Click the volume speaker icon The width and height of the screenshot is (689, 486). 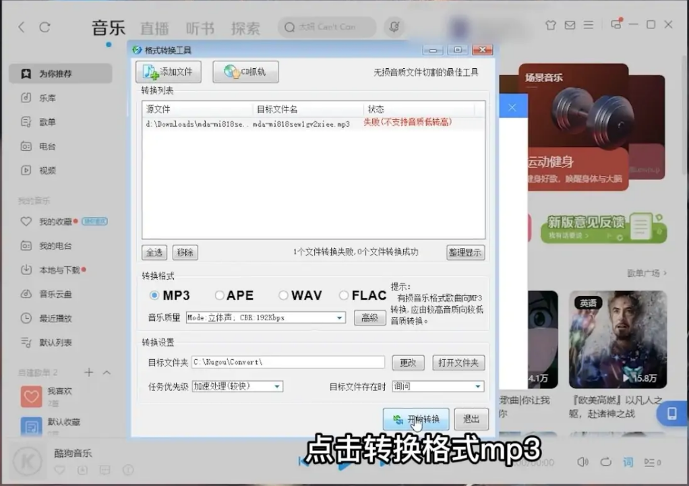[583, 462]
